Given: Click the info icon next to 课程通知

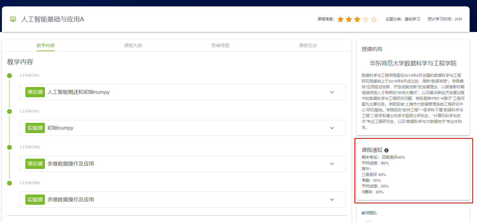Looking at the screenshot, I should point(386,150).
